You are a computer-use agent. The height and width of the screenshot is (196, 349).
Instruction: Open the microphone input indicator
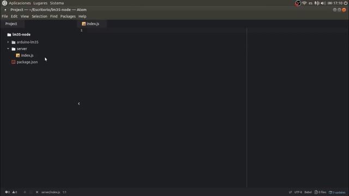coord(317,3)
